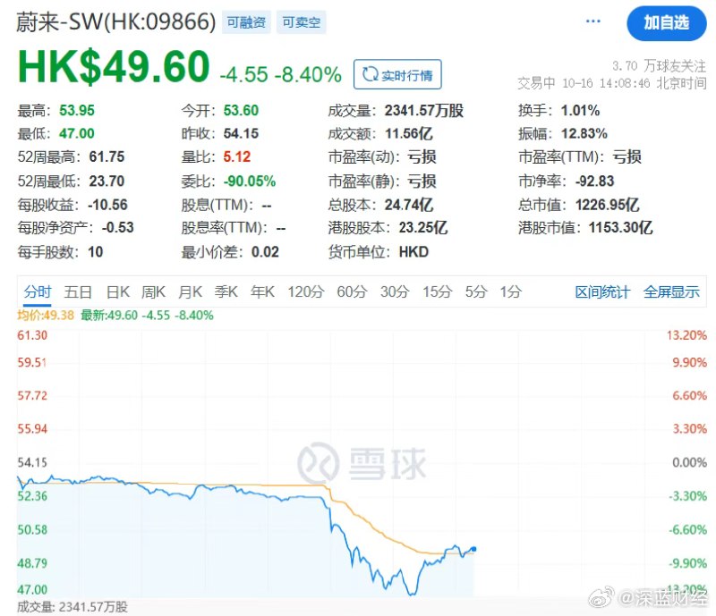Open the 15分 chart tab

click(437, 291)
